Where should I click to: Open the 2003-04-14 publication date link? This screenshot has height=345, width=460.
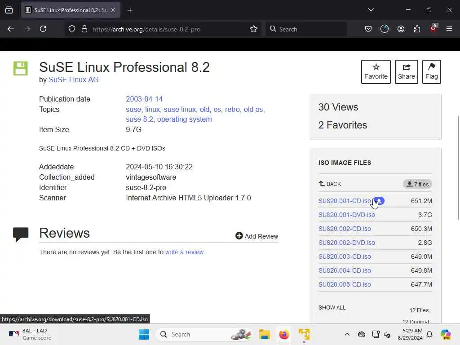(x=144, y=99)
